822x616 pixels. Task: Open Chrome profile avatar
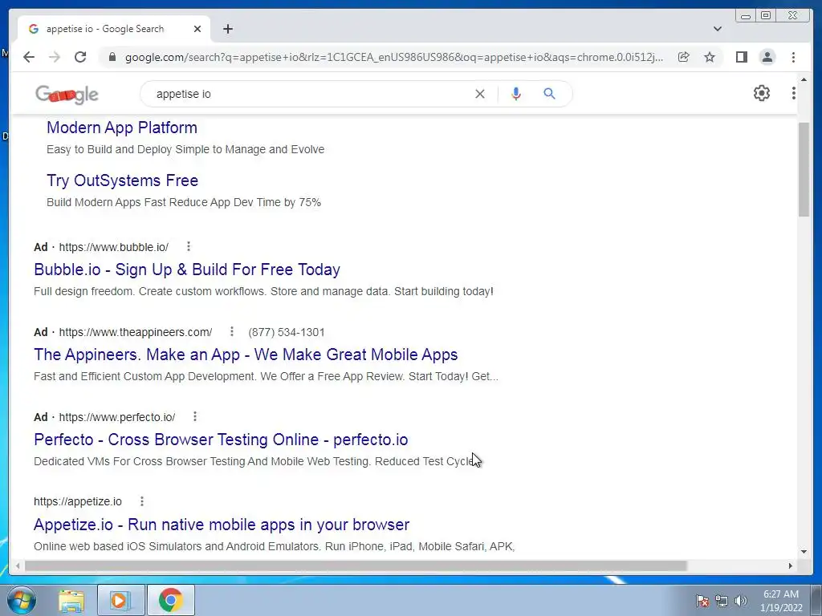[767, 57]
